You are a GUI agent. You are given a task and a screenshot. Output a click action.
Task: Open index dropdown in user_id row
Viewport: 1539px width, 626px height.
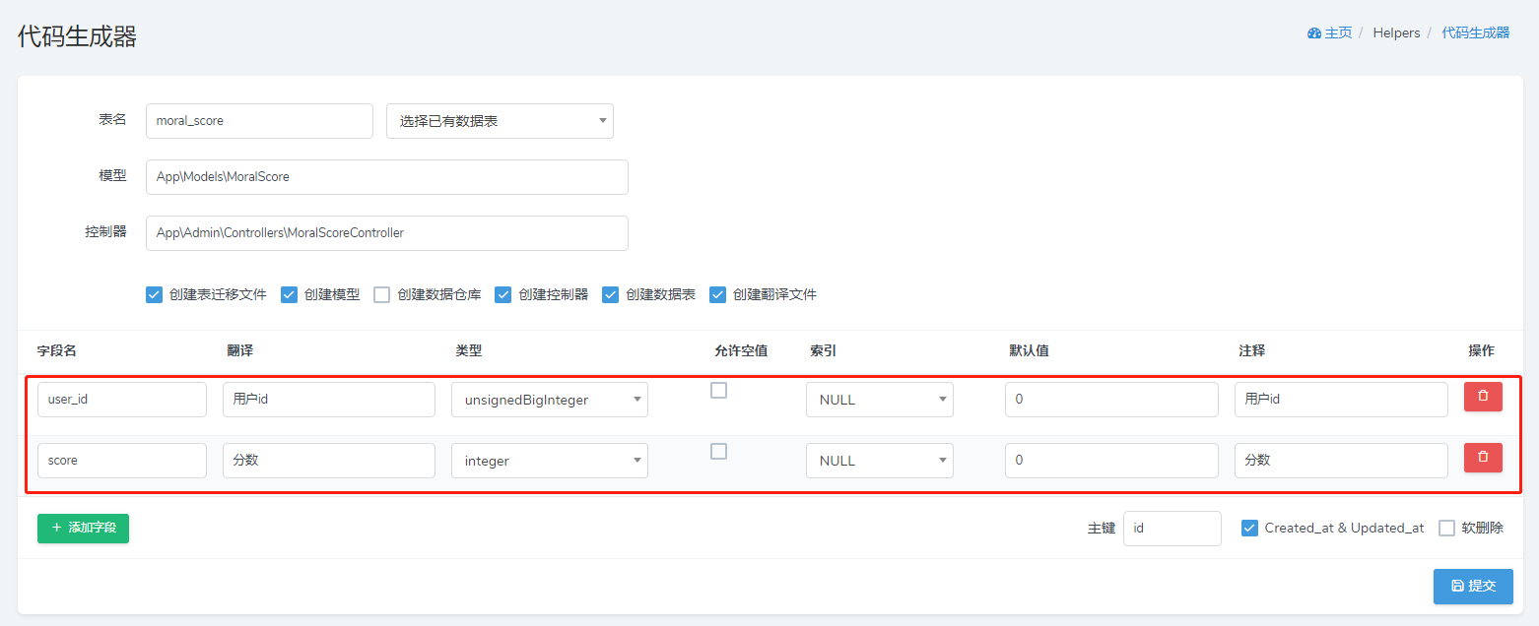[880, 400]
